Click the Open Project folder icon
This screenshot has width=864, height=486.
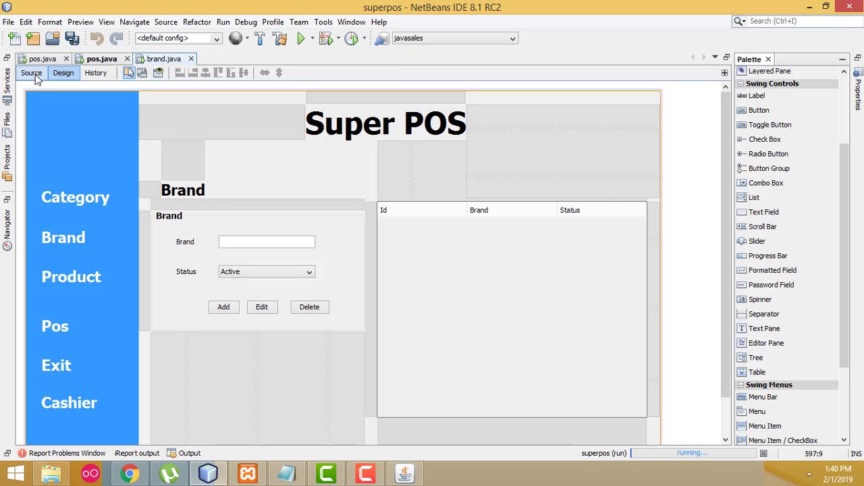(x=52, y=38)
